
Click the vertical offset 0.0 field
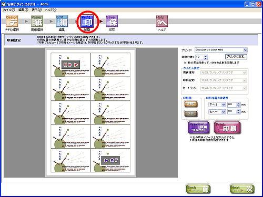[232, 105]
